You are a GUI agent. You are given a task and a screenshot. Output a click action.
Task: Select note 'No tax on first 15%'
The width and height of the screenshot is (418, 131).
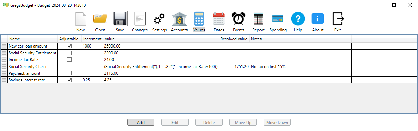[300, 66]
